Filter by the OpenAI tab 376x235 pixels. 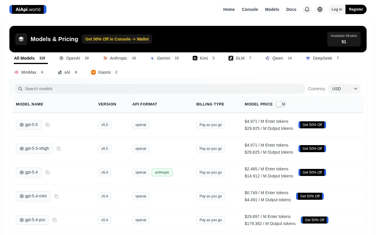(74, 58)
